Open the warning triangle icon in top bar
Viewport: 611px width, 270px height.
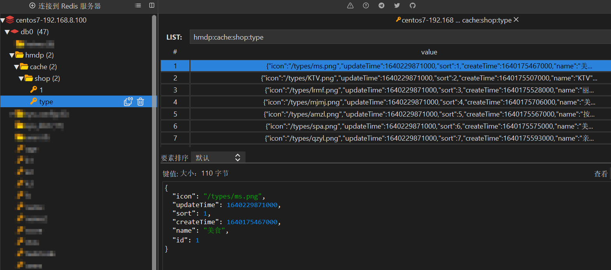click(x=350, y=5)
